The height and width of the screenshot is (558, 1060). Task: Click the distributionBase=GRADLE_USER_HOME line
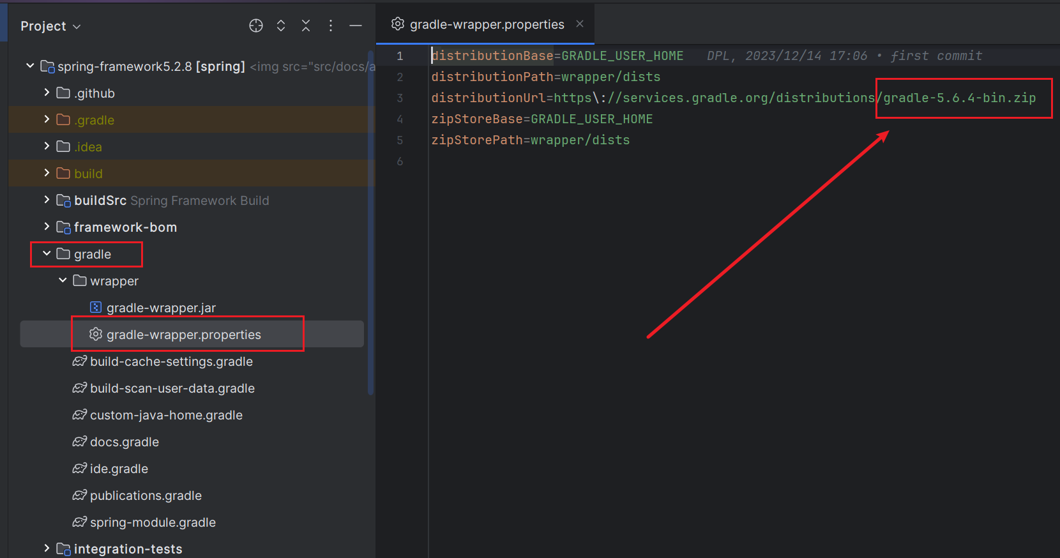[557, 56]
